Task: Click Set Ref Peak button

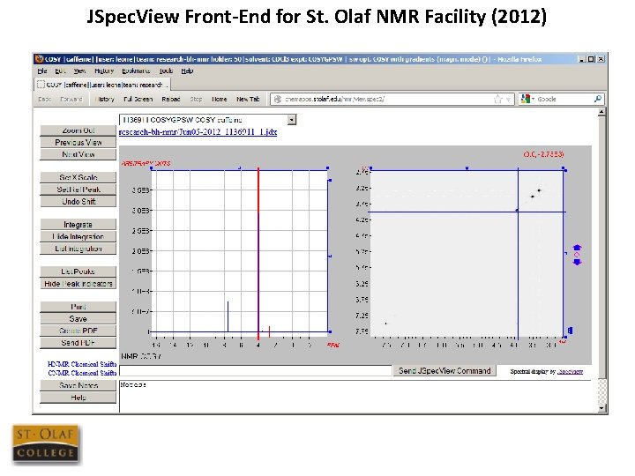Action: pos(78,190)
